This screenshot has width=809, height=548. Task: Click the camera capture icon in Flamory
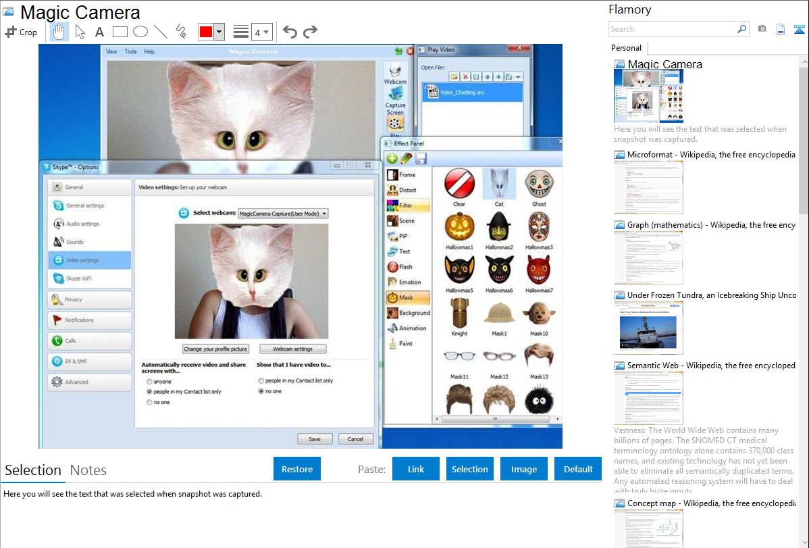762,29
